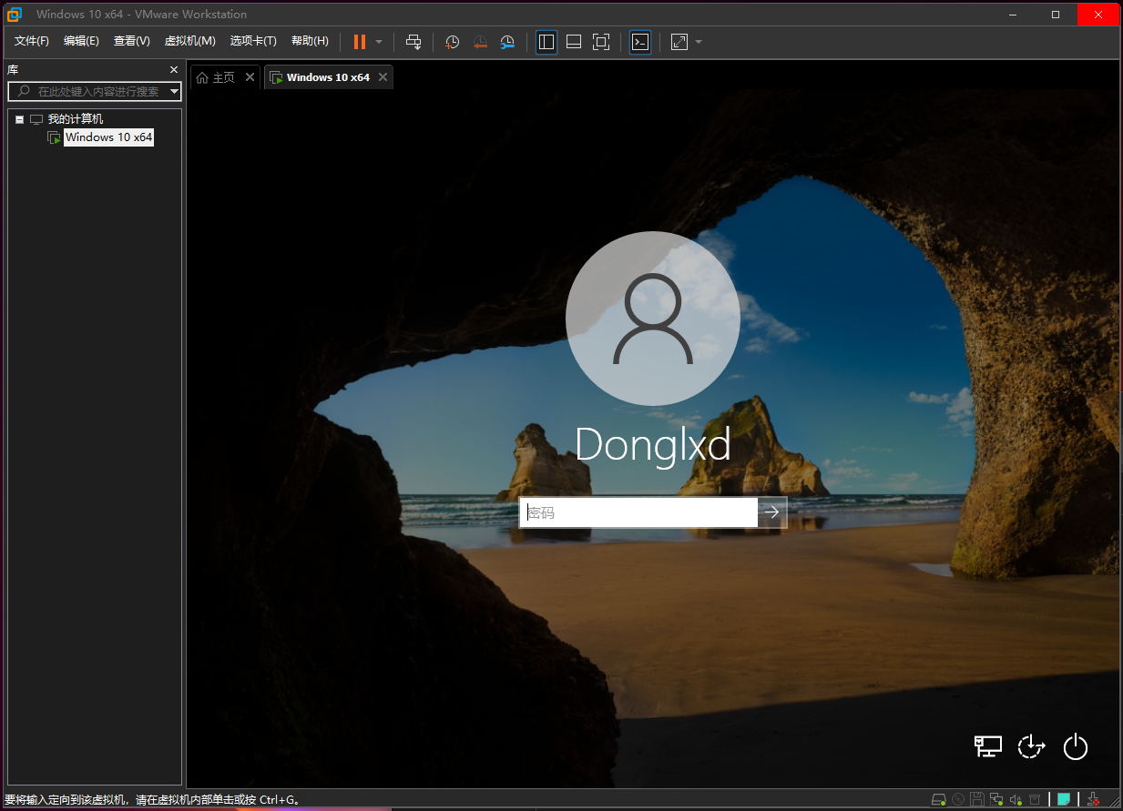
Task: Click the password field on login screen
Action: click(x=638, y=512)
